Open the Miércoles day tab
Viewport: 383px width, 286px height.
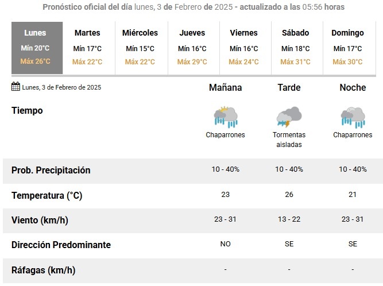pyautogui.click(x=141, y=48)
